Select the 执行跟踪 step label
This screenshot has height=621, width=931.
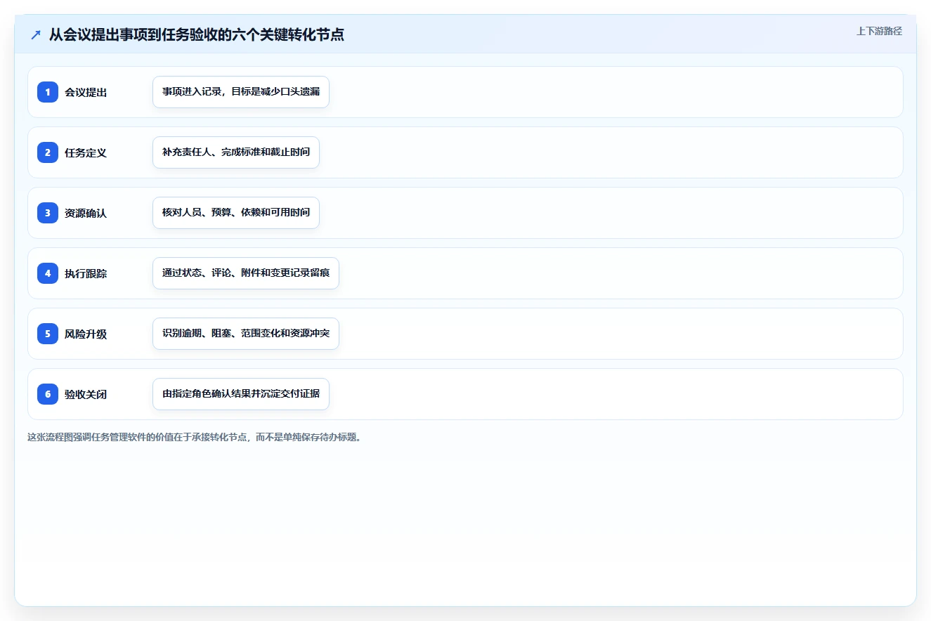click(x=86, y=273)
